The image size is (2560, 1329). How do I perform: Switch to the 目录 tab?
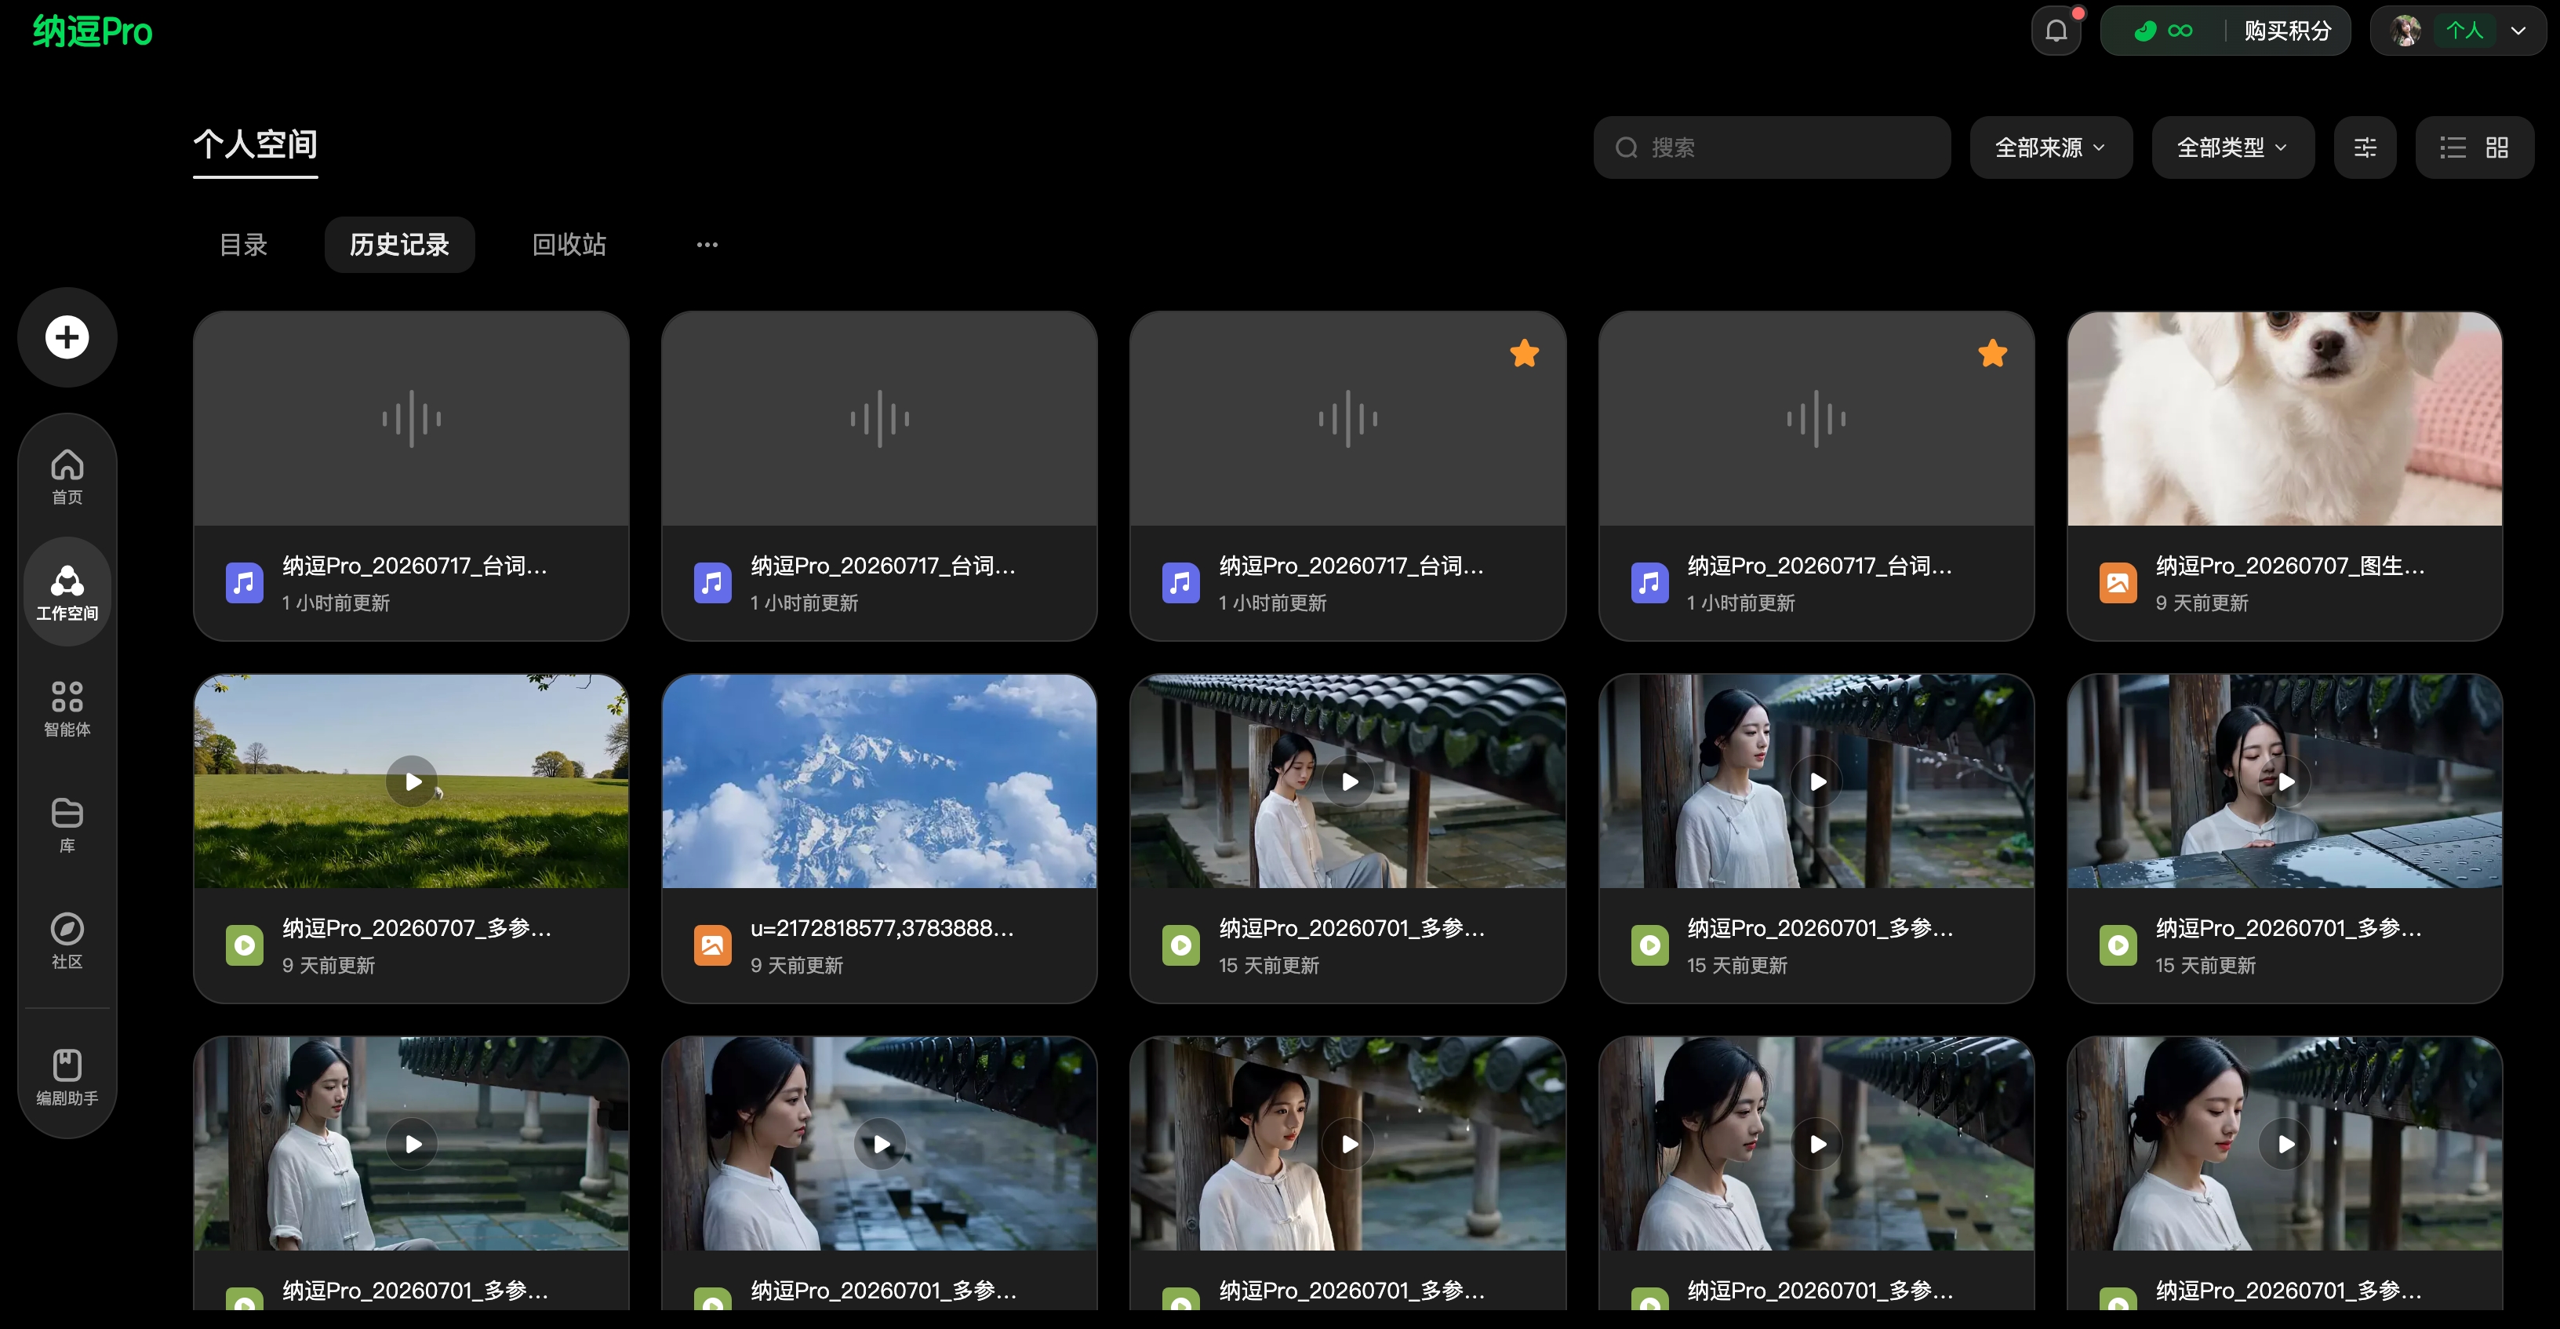click(x=243, y=245)
